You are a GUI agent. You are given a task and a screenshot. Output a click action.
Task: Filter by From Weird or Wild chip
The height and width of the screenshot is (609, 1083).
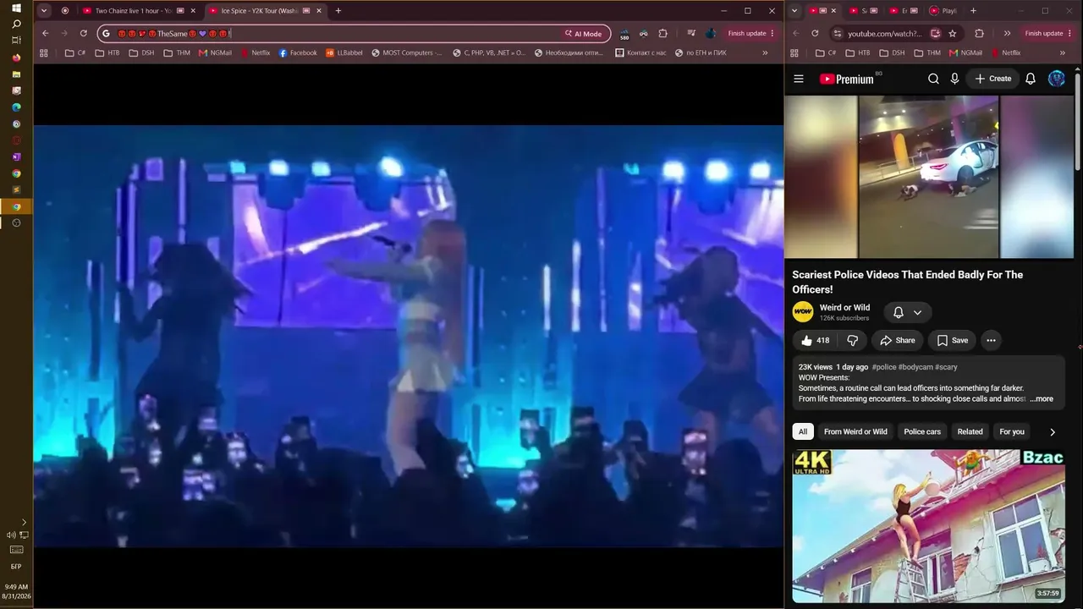coord(855,431)
